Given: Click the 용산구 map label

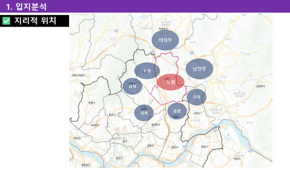Looking at the screenshot, I should click(x=119, y=158).
